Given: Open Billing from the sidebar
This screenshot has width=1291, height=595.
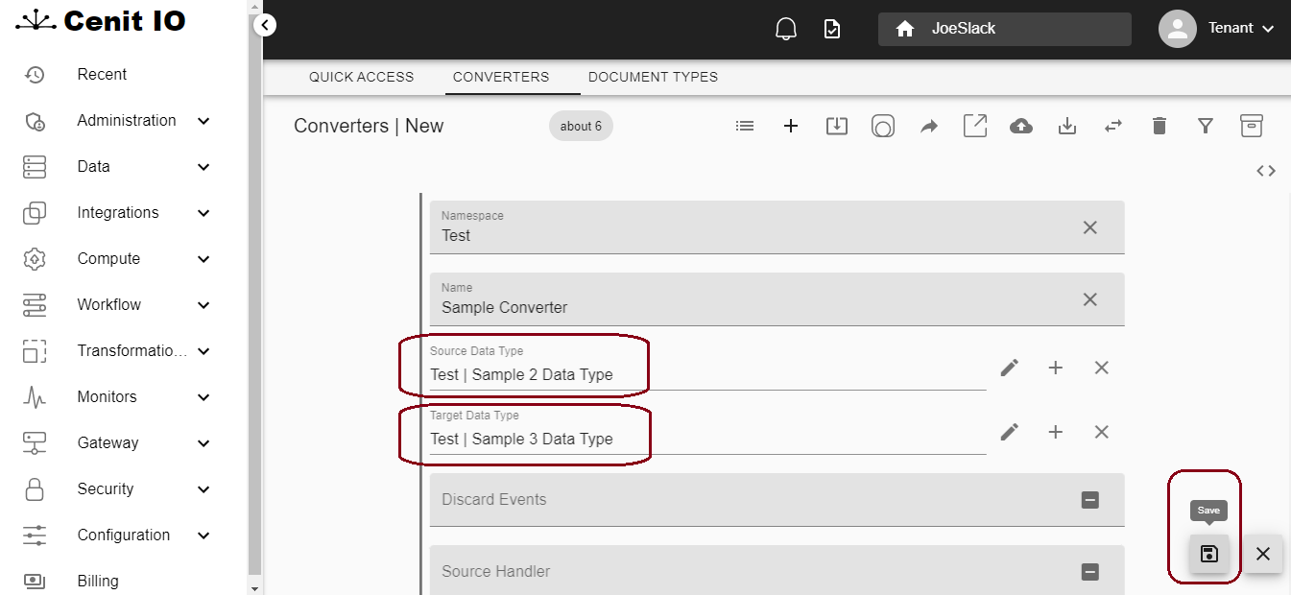Looking at the screenshot, I should tap(97, 581).
